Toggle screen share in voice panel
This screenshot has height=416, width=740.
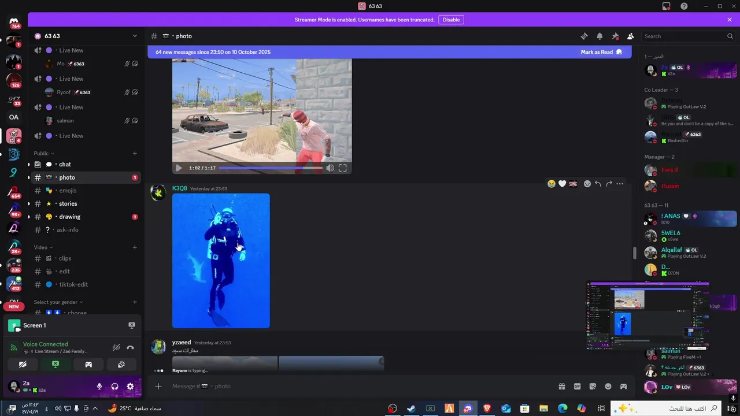pos(55,365)
